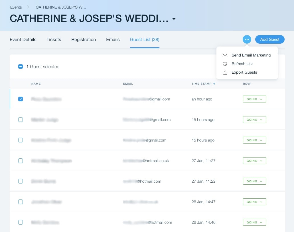The image size is (294, 232).
Task: Open RSVP dropdown for 27 Jan, 11:22 guest
Action: (254, 181)
